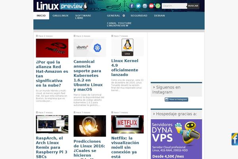The height and width of the screenshot is (159, 238).
Task: Click the Buscar button
Action: 193,6
